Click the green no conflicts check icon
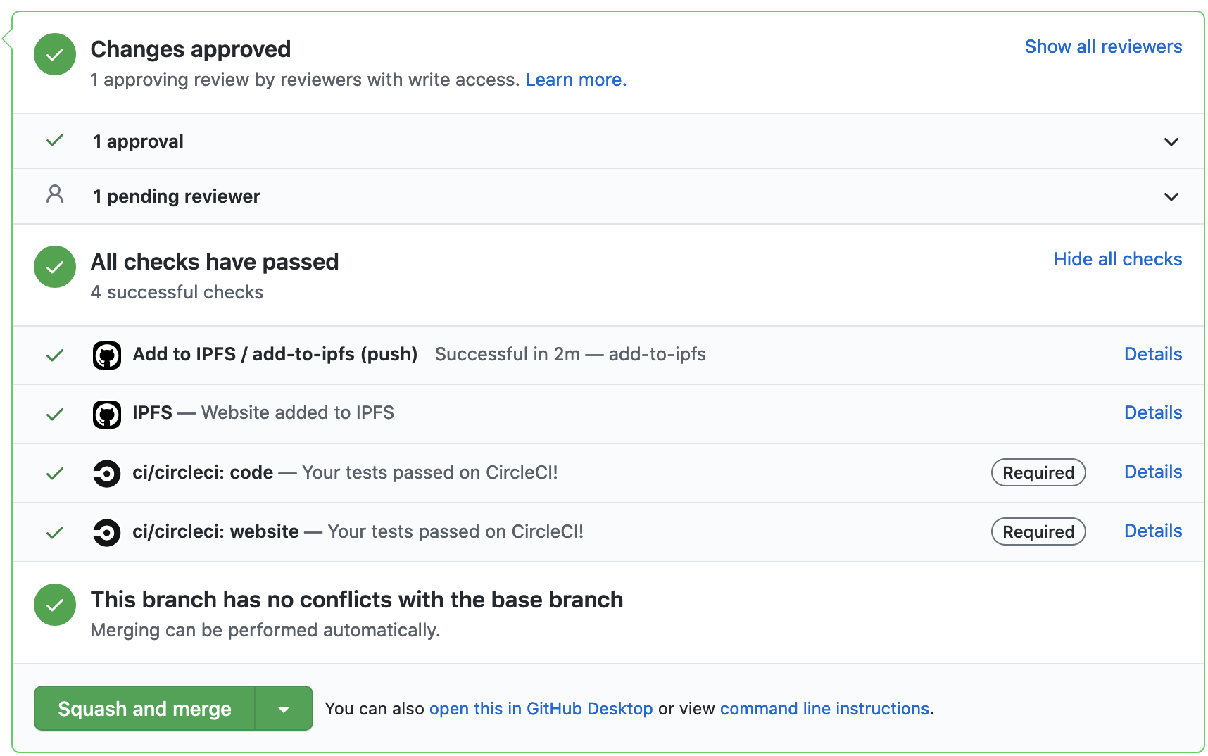 click(x=55, y=605)
